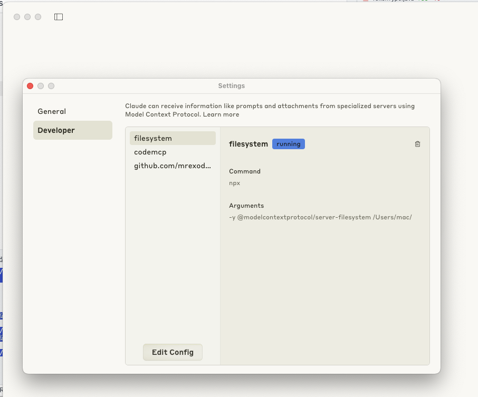Select the github.com/mrexod... server entry
The width and height of the screenshot is (478, 397).
point(173,166)
